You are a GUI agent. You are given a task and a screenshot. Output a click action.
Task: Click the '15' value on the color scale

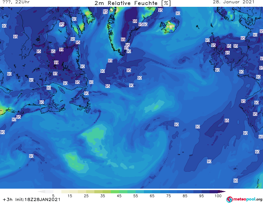click(x=70, y=196)
